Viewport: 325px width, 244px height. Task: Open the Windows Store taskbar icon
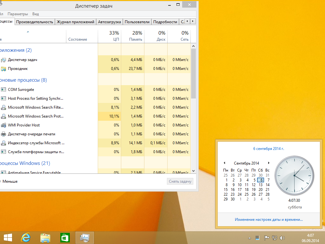[65, 237]
